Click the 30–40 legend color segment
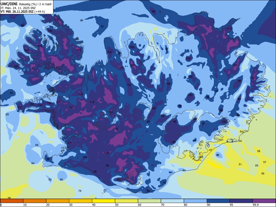This screenshot has height=207, width=276. (81, 201)
